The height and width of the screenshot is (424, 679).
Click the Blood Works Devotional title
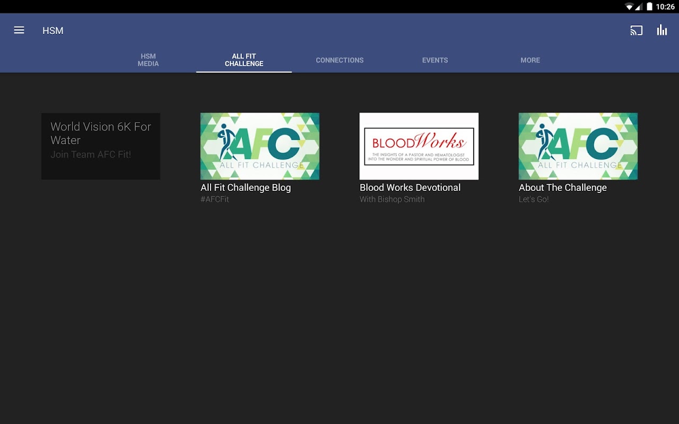pos(410,188)
